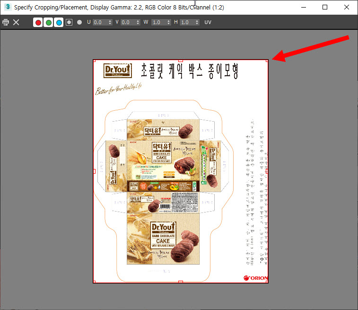Click the chocolate cake box texture image
The image size is (358, 310).
[181, 171]
